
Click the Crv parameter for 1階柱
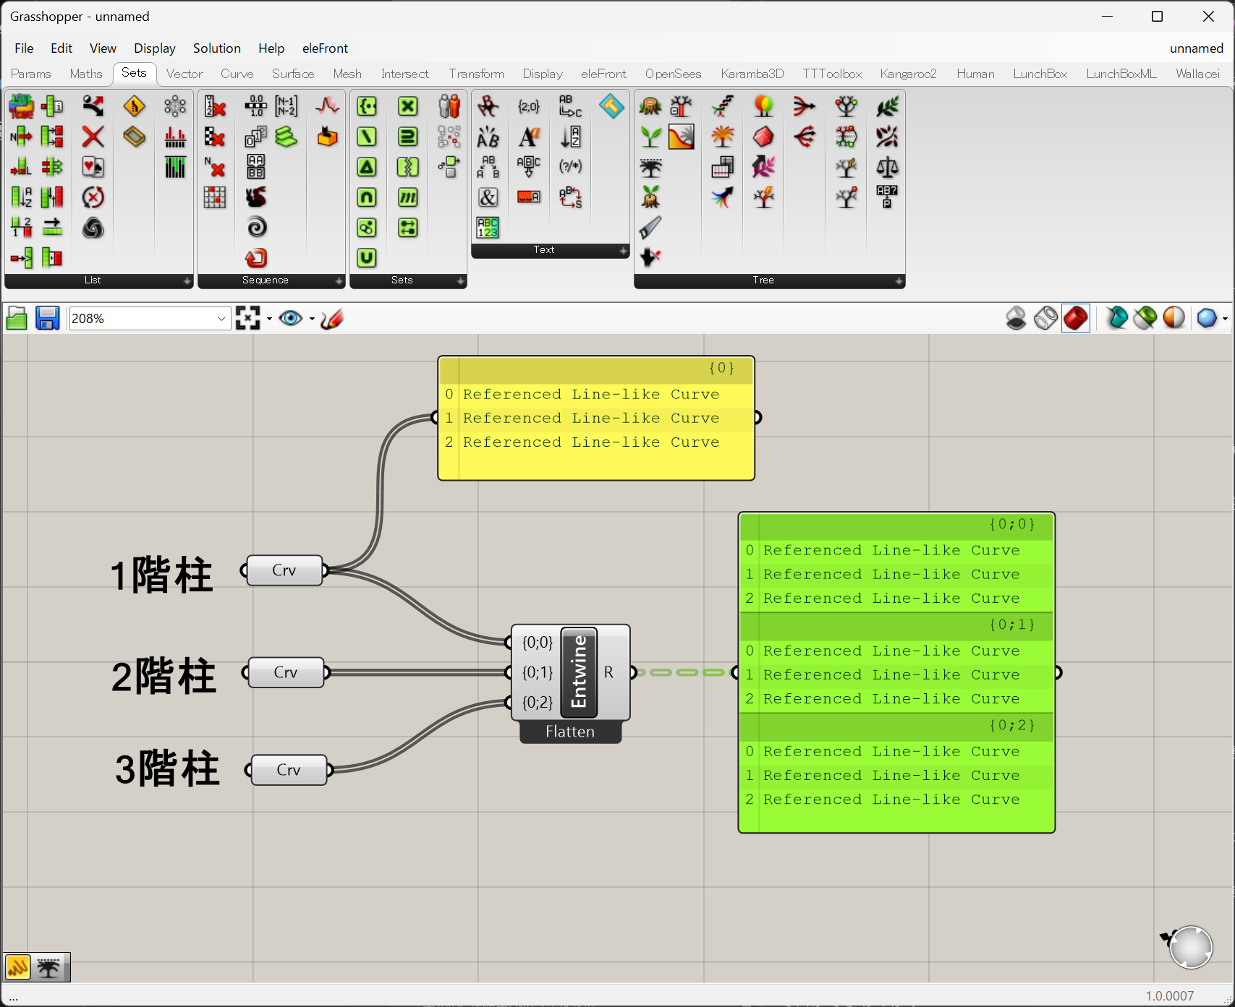(x=284, y=570)
